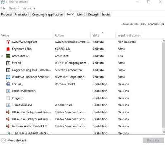Select the Program entry

18,98
